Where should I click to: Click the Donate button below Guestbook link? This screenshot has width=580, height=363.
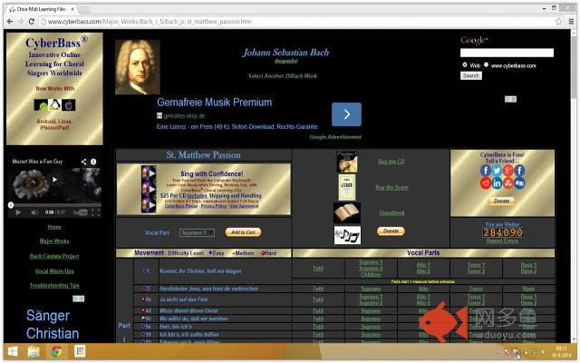391,231
